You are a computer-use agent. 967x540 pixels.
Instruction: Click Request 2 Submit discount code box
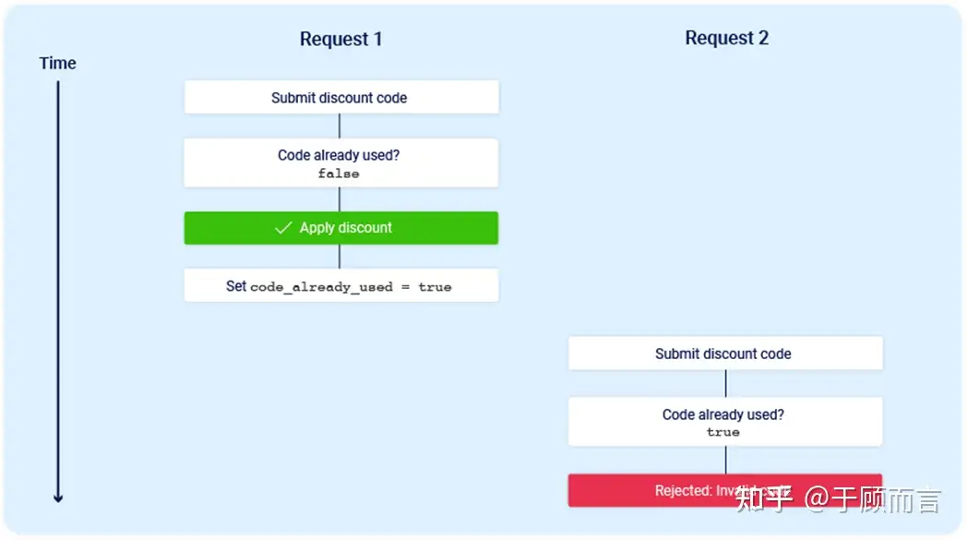coord(725,354)
